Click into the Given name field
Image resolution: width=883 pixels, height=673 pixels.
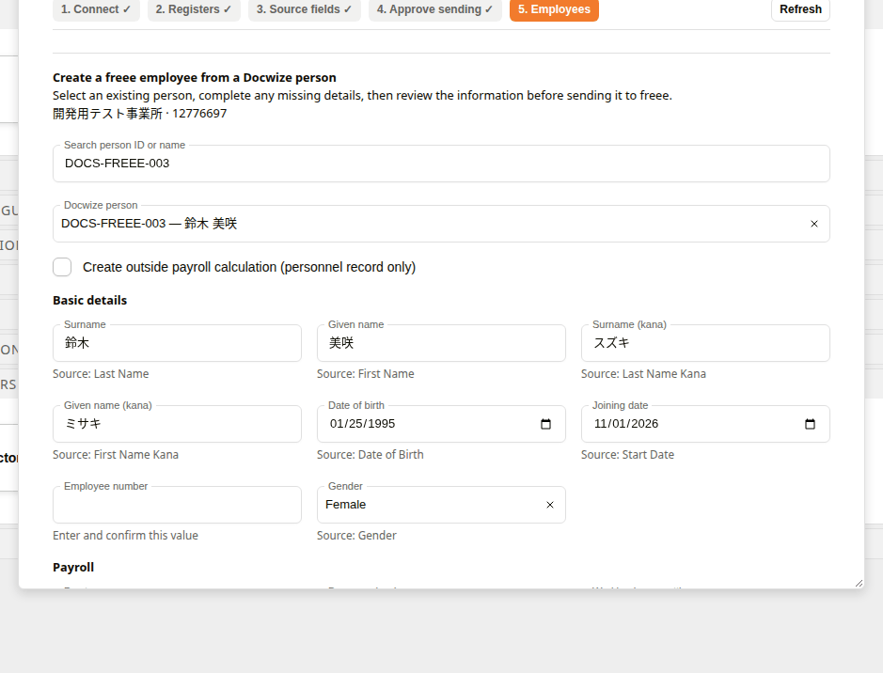[x=441, y=343]
